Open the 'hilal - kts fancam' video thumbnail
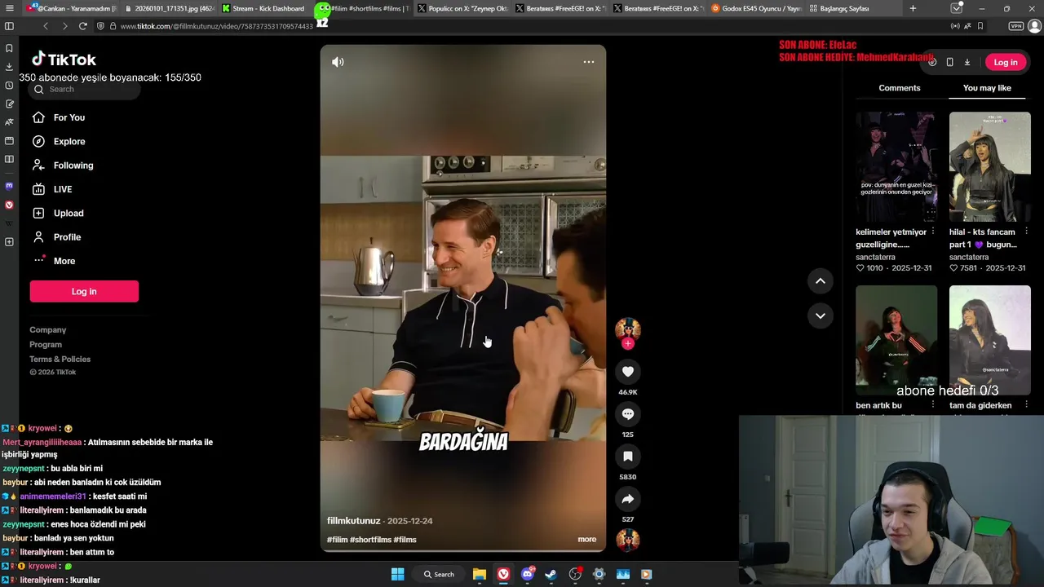The image size is (1044, 587). tap(989, 166)
